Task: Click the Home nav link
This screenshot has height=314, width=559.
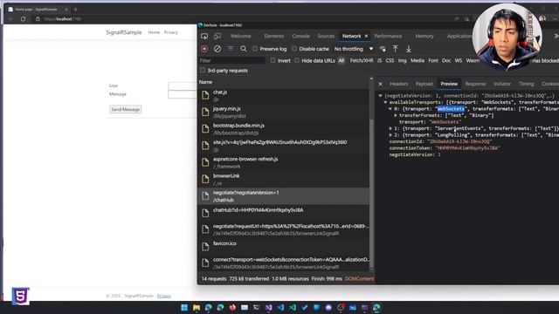Action: point(154,32)
